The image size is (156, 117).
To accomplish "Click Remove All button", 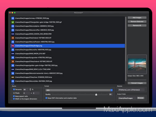I will (x=137, y=25).
